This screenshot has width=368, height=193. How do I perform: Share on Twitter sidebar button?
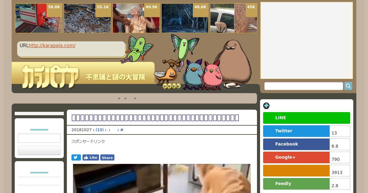point(296,131)
